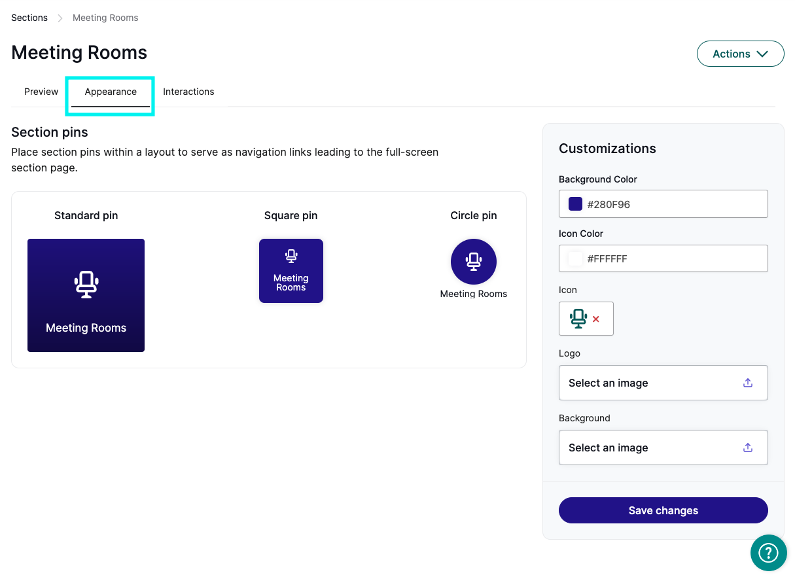
Task: Click 'Meeting Rooms' label under Circle pin
Action: click(474, 294)
